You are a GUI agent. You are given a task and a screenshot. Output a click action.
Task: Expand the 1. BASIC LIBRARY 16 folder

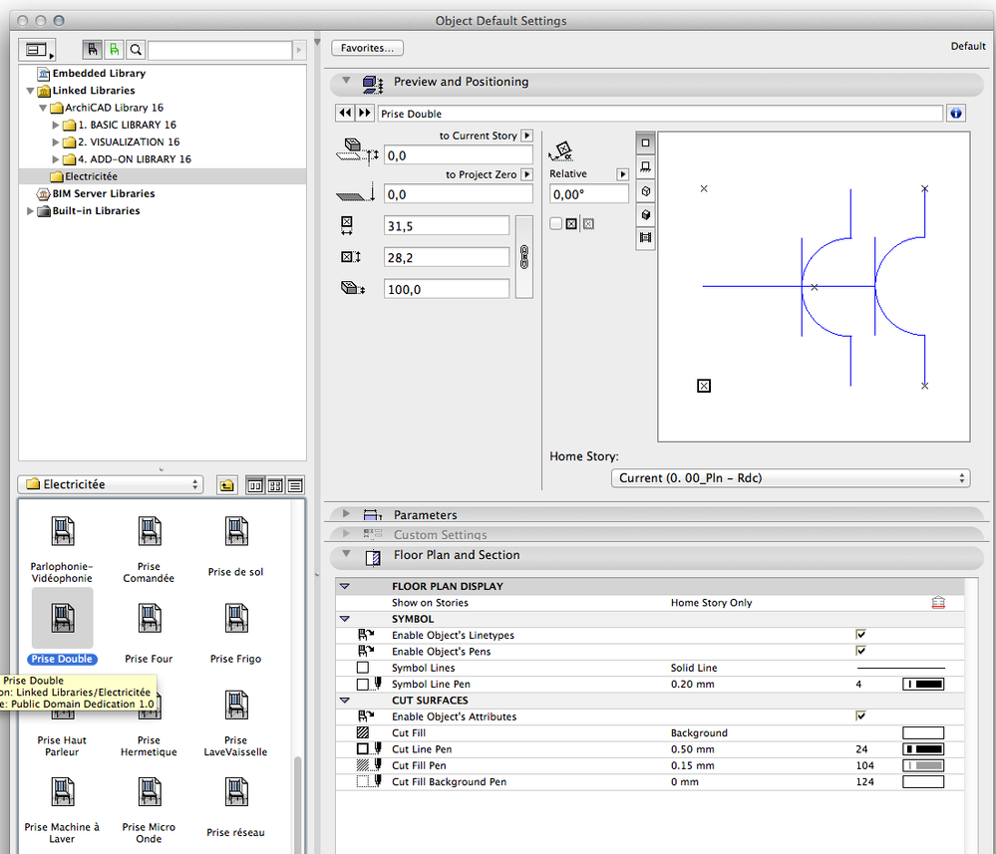pyautogui.click(x=57, y=125)
